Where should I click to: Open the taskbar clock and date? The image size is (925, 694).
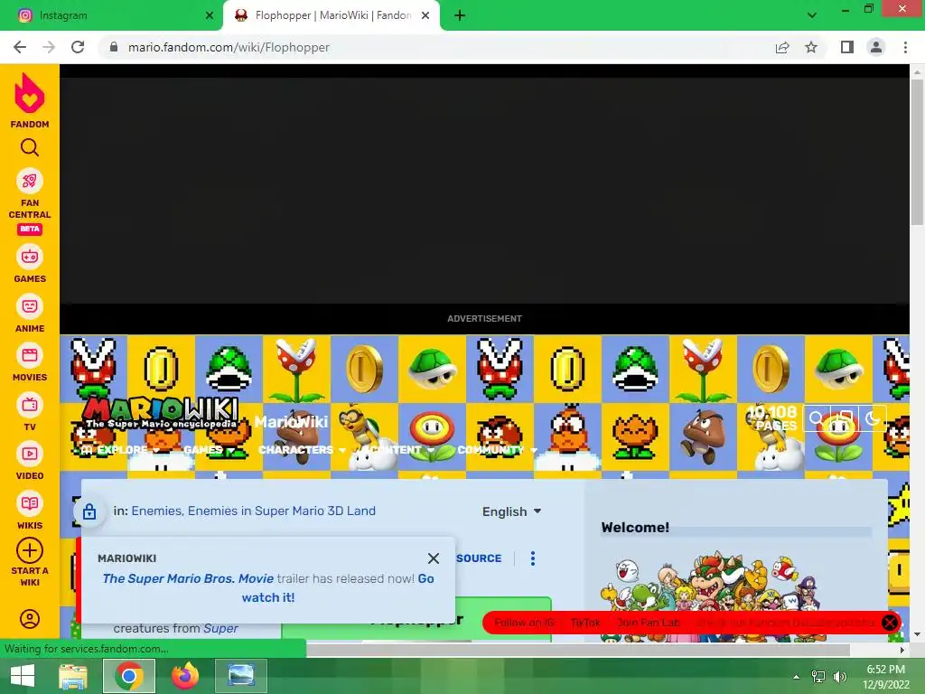point(885,676)
